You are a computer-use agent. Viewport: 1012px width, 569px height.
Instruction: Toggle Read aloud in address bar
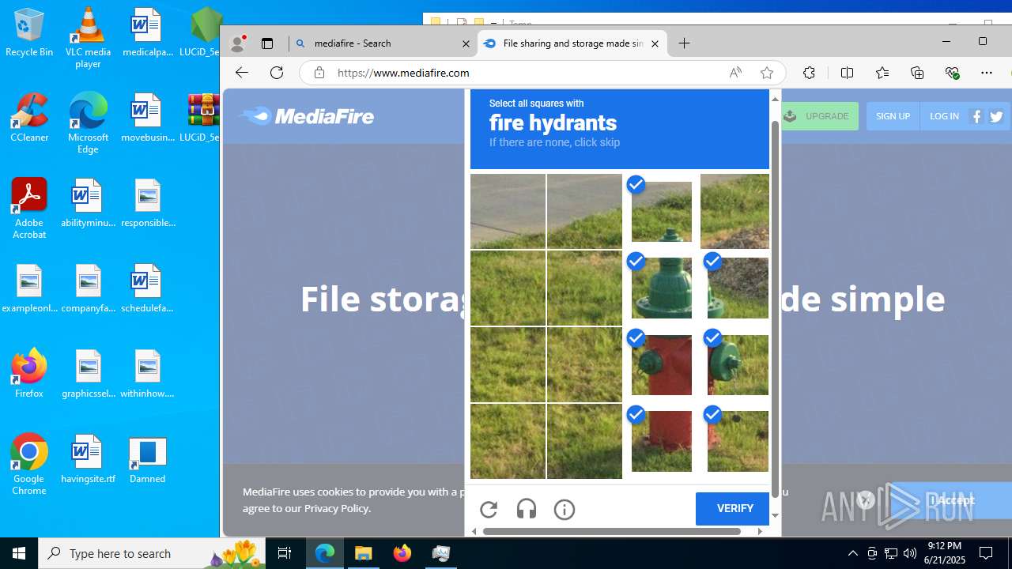pos(735,73)
